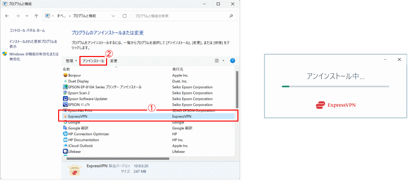408x182 pixels.
Task: Click the iCloud Outlook icon
Action: coord(65,146)
